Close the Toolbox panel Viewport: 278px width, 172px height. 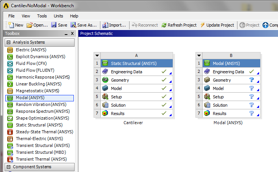[x=72, y=33]
